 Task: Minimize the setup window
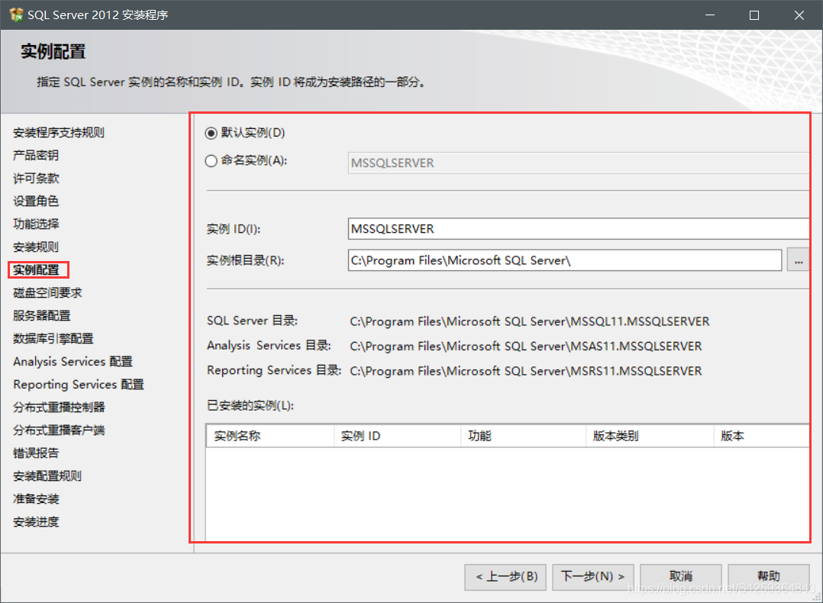[x=710, y=15]
